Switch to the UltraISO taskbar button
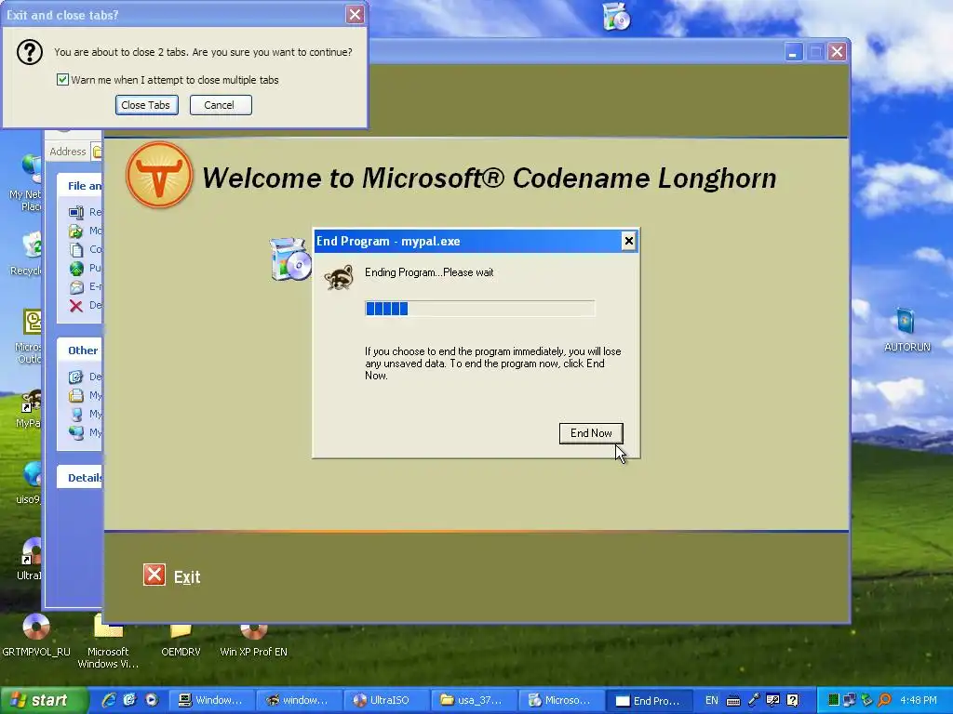953x714 pixels. [386, 700]
